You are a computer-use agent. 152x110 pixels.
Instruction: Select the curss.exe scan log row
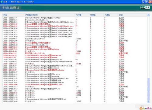(x=75, y=68)
